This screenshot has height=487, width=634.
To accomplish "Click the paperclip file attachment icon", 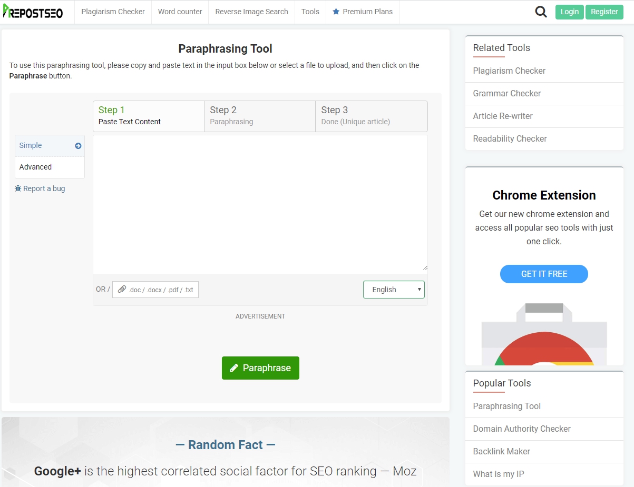I will click(122, 289).
